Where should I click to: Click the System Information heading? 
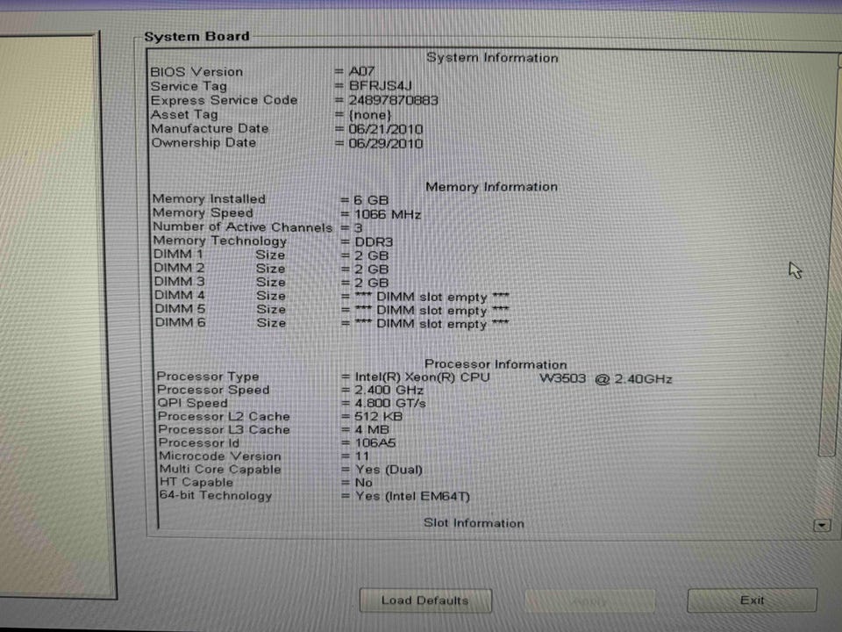coord(492,58)
